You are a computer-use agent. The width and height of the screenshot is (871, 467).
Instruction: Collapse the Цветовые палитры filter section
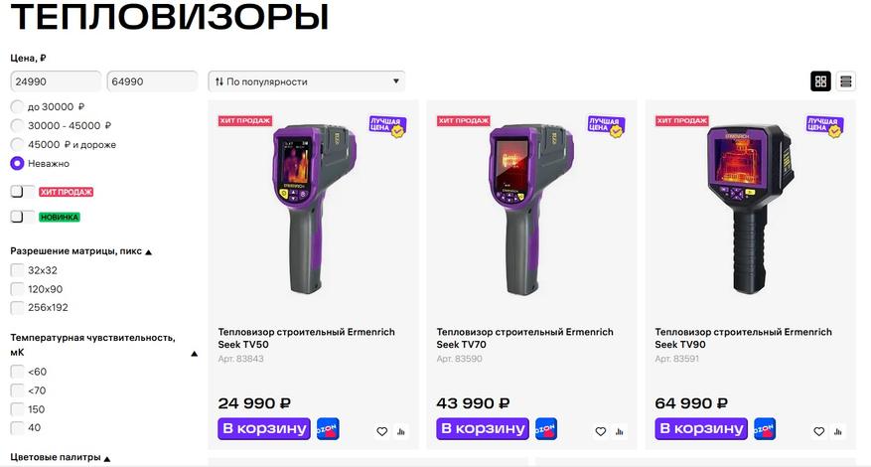pyautogui.click(x=106, y=458)
